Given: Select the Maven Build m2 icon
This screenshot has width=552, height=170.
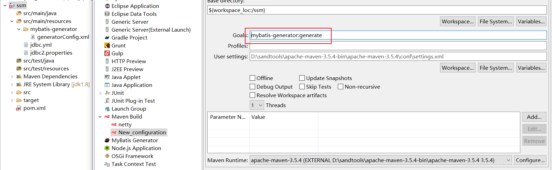Looking at the screenshot, I should point(107,117).
